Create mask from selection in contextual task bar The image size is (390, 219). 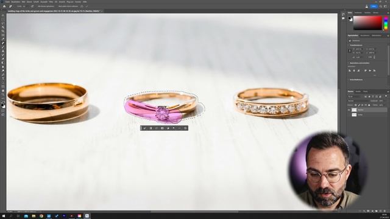pos(162,128)
